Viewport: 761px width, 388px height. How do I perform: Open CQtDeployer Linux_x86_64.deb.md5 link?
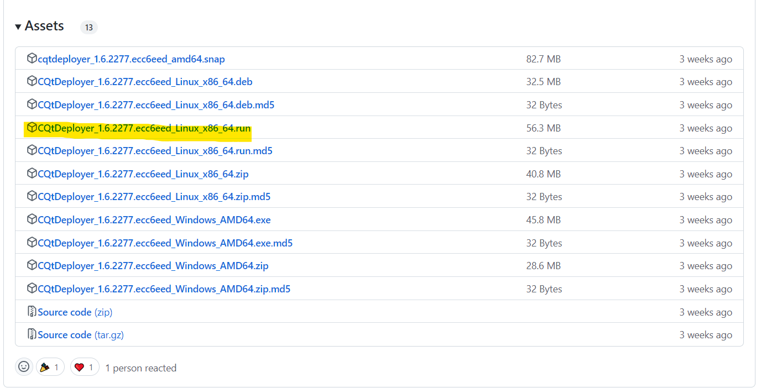tap(156, 105)
